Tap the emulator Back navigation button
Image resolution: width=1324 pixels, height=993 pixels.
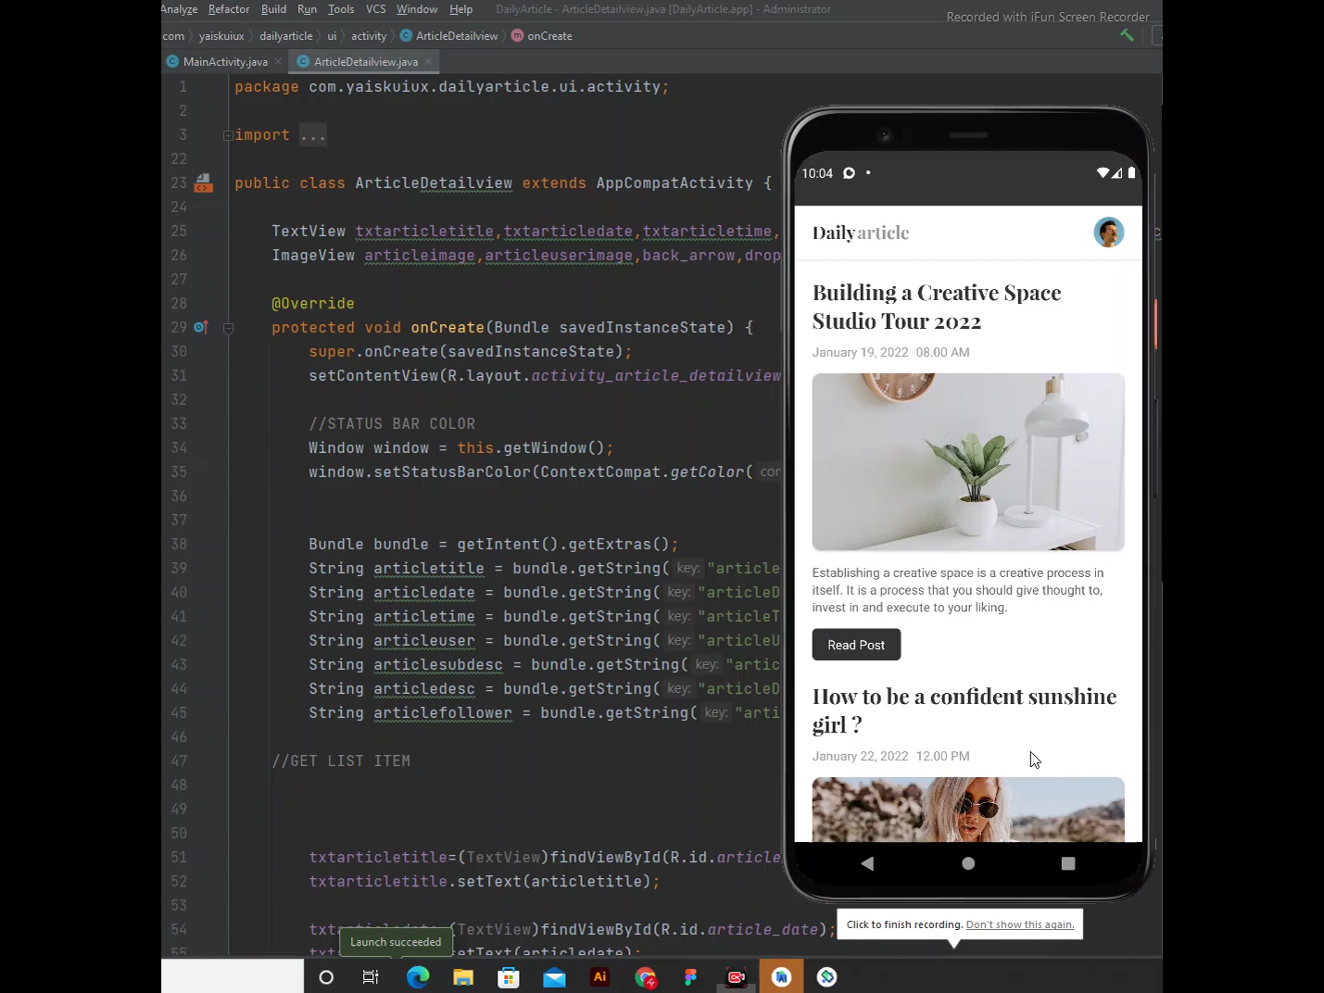pyautogui.click(x=867, y=863)
